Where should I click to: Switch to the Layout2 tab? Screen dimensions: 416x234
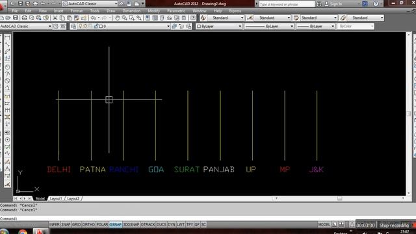pos(73,198)
